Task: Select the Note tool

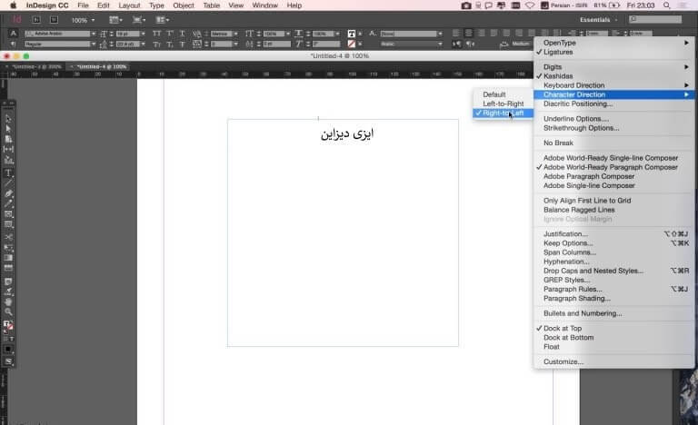Action: click(8, 282)
